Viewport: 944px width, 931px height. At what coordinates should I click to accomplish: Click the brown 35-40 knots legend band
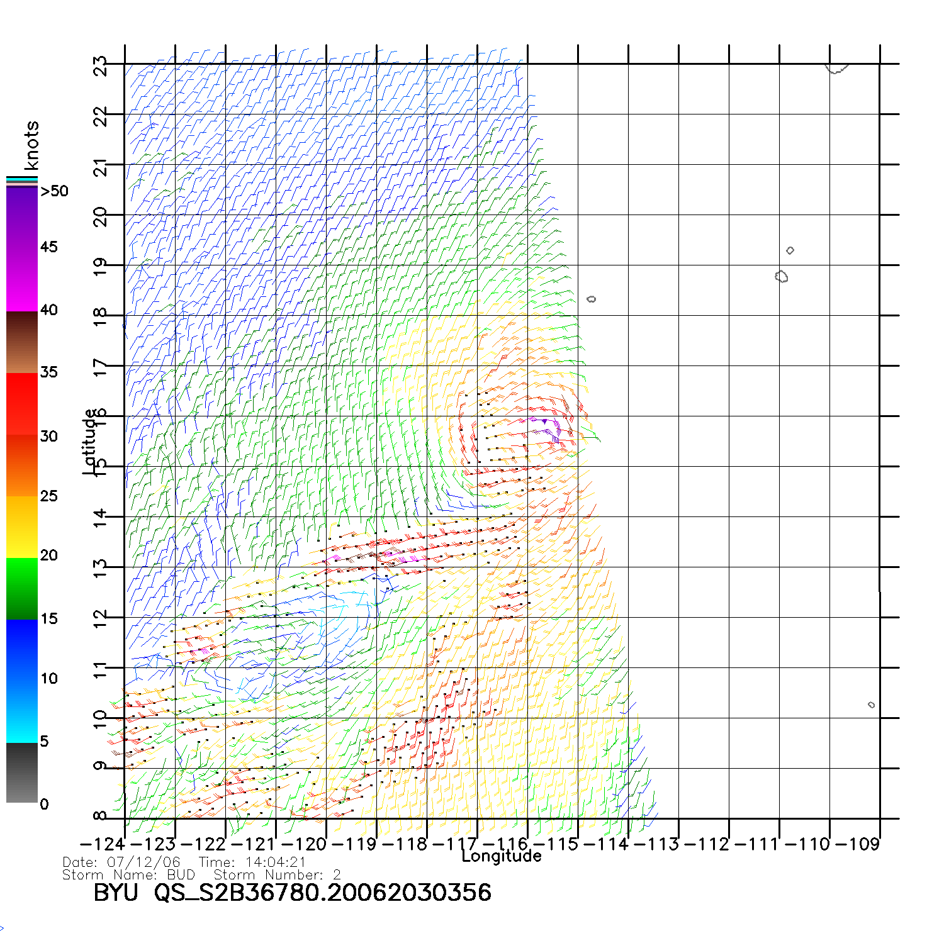coord(21,343)
